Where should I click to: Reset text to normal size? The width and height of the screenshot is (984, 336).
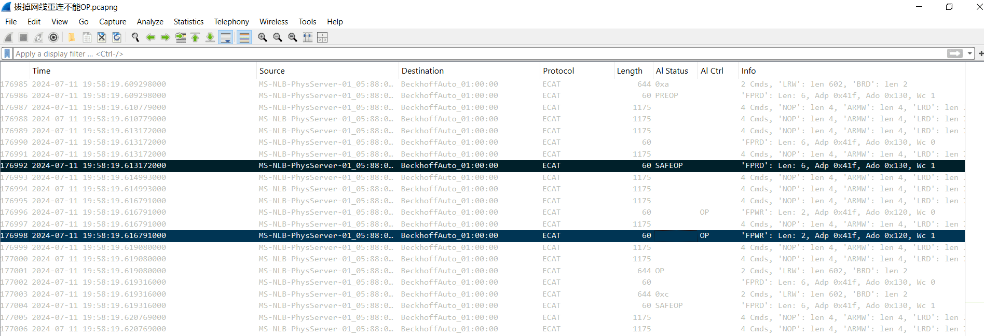pos(293,37)
